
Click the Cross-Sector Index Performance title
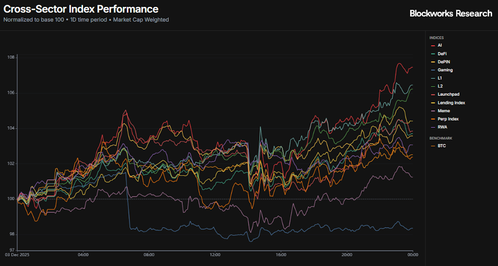pyautogui.click(x=81, y=9)
